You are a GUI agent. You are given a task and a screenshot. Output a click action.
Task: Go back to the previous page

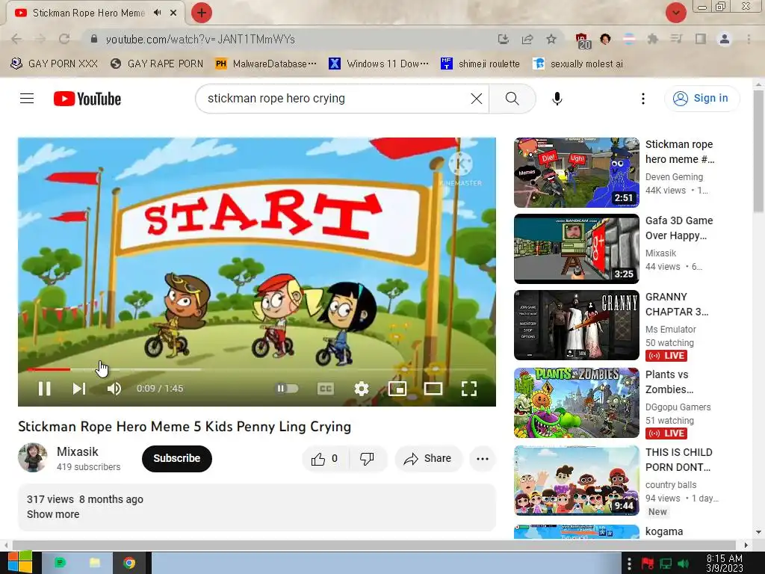[x=16, y=39]
